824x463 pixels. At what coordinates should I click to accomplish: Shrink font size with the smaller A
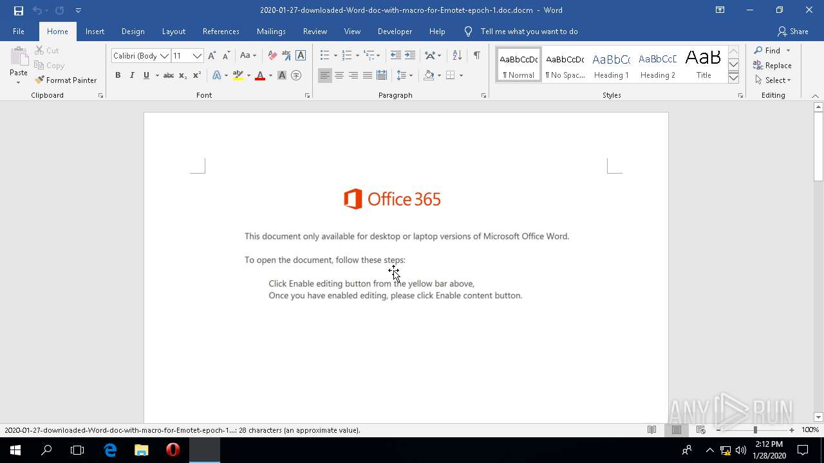tap(226, 56)
